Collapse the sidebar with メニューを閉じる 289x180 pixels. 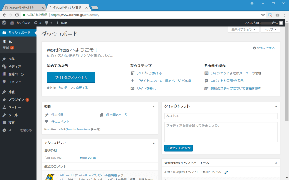pyautogui.click(x=17, y=130)
